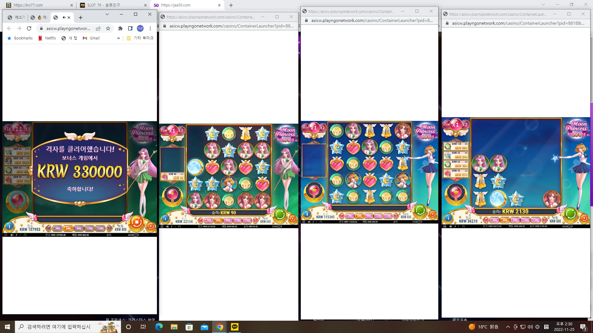Open the Chrome profile avatar
This screenshot has height=333, width=593.
140,28
